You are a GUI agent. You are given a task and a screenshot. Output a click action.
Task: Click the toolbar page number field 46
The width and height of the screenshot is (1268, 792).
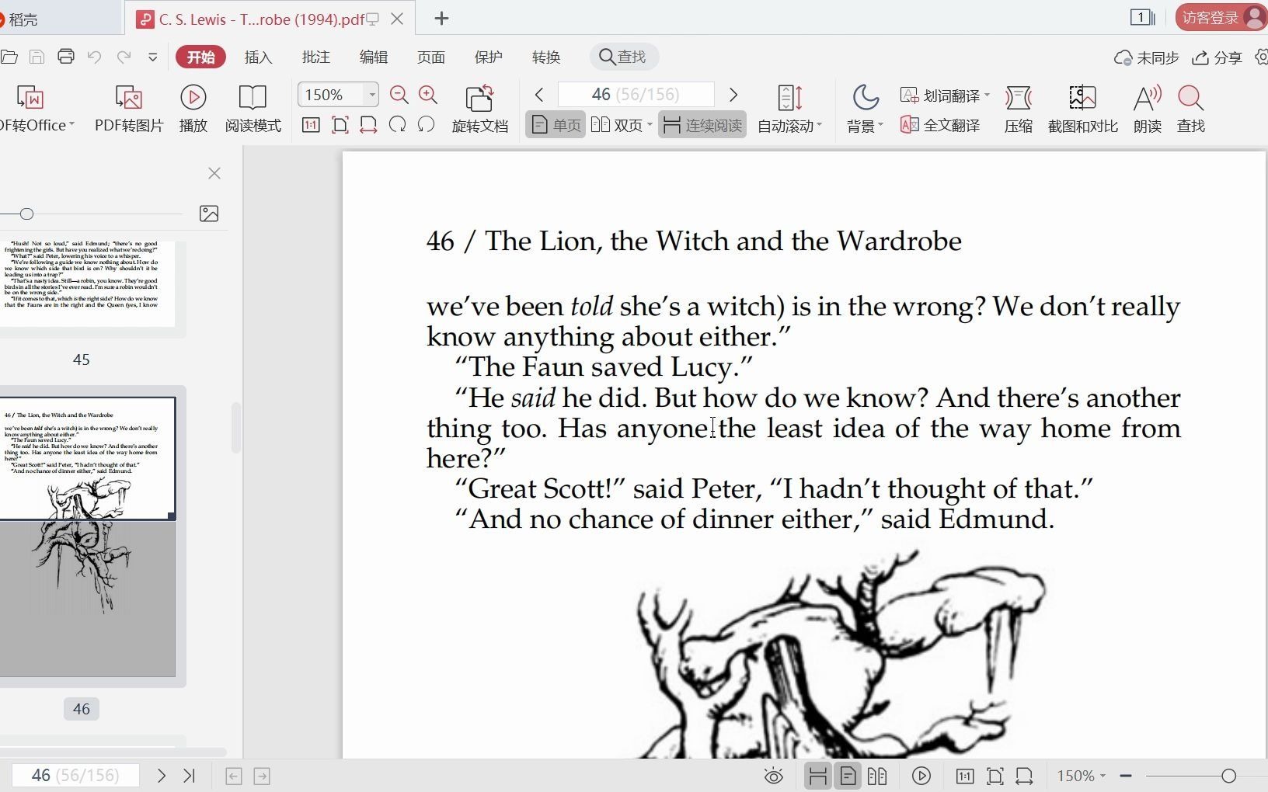pos(636,95)
